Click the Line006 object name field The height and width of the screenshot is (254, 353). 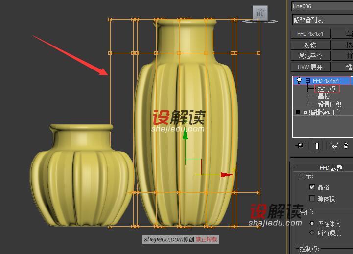322,6
